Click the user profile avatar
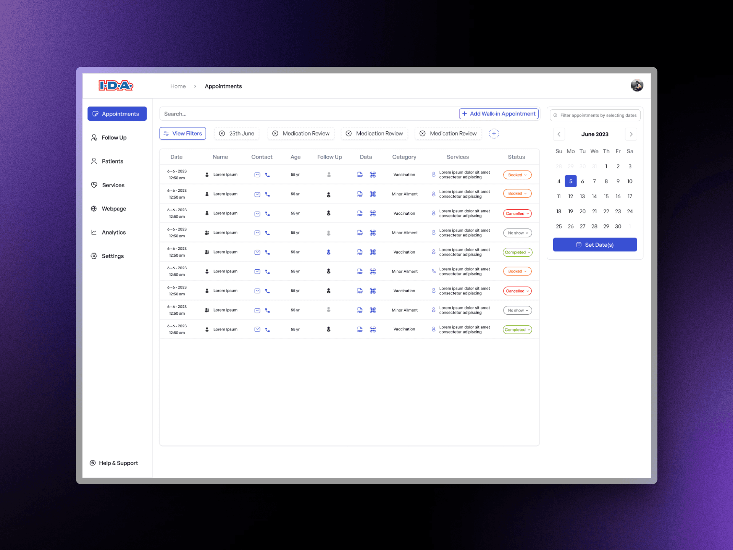Image resolution: width=733 pixels, height=550 pixels. click(x=636, y=86)
